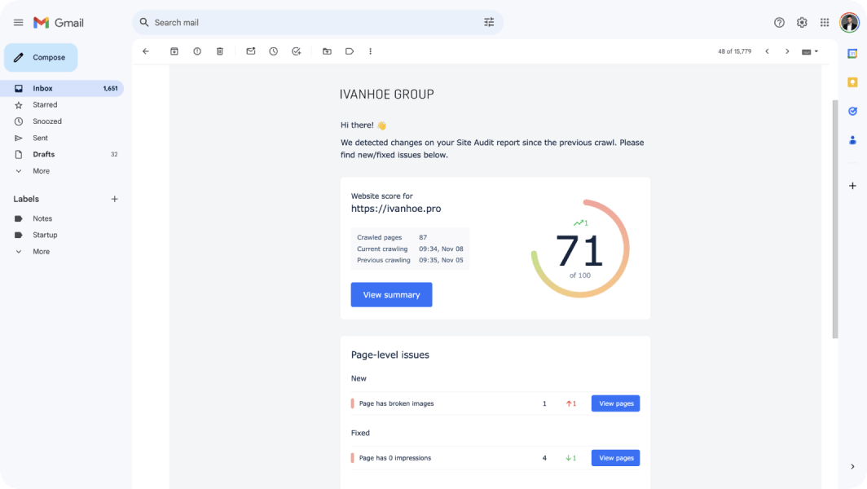The height and width of the screenshot is (489, 867).
Task: Open input tools keyboard dropdown
Action: click(810, 51)
